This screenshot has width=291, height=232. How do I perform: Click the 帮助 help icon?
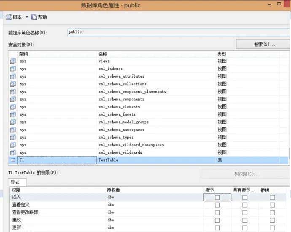point(34,17)
